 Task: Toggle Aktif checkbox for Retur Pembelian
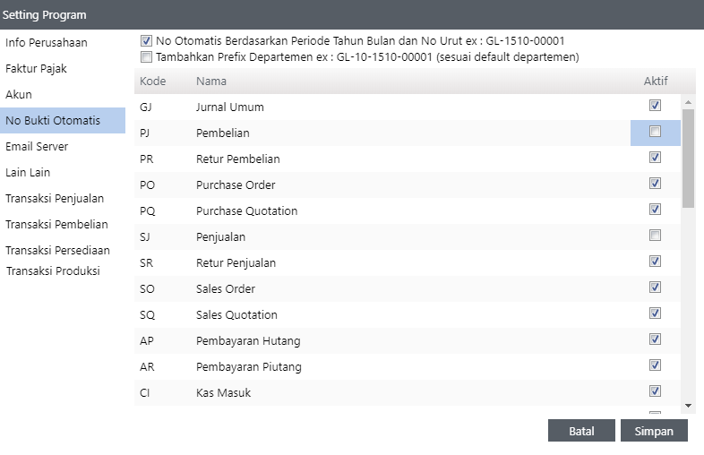coord(655,158)
